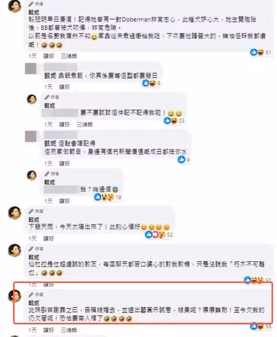277x337 pixels.
Task: Click reaction icons showing 8 on 鼎爺煮飯 reply
Action: pyautogui.click(x=151, y=83)
